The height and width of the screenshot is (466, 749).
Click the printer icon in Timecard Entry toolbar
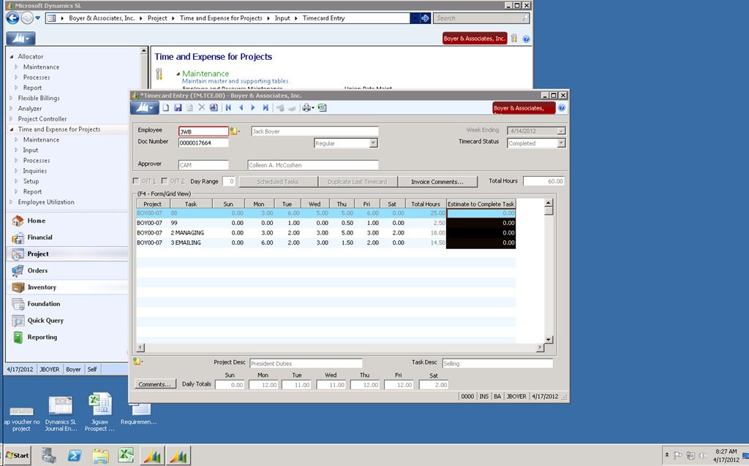click(306, 108)
